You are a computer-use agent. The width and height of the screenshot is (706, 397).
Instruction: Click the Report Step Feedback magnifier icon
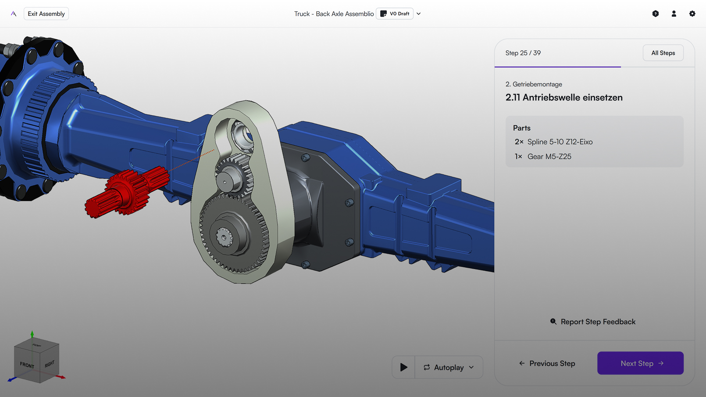(553, 322)
